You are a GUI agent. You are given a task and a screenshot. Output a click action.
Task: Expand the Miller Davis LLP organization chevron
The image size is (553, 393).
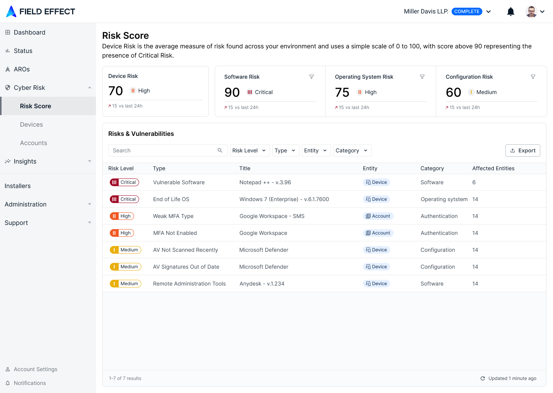pos(488,12)
